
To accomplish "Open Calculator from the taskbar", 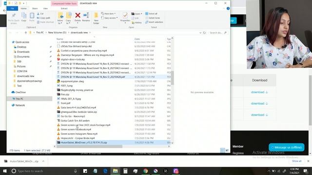I will tap(125, 171).
